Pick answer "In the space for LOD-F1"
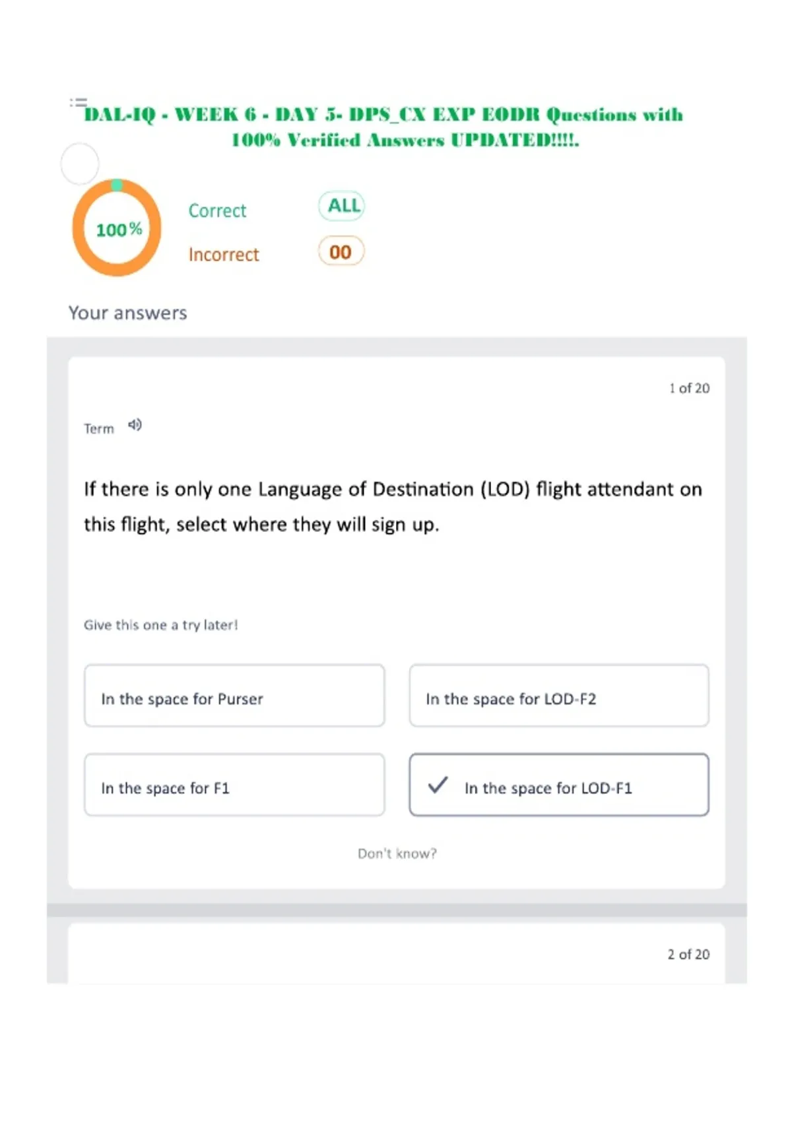This screenshot has height=1122, width=792. (x=559, y=785)
